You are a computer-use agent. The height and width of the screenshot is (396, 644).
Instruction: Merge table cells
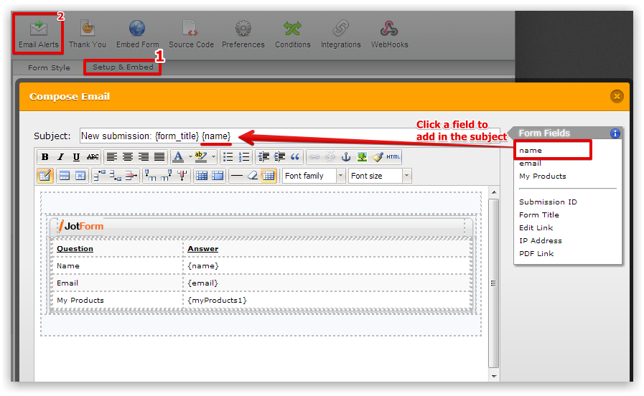pos(218,176)
